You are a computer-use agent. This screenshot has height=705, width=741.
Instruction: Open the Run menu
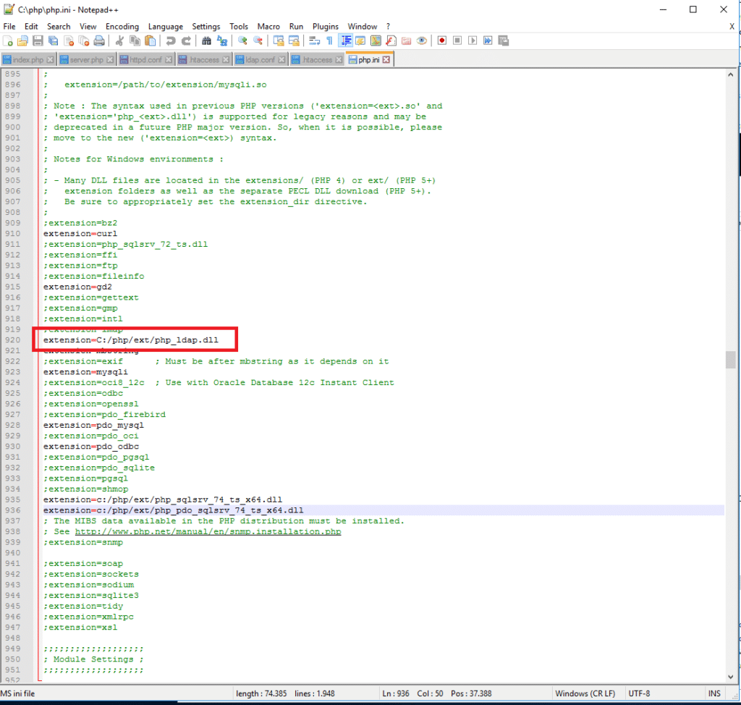(x=296, y=27)
